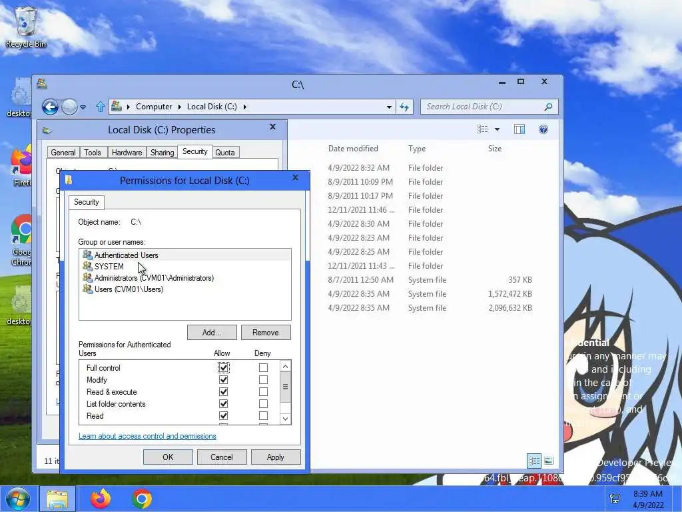Switch to the Hardware tab
Screen dimensions: 682x512
127,153
